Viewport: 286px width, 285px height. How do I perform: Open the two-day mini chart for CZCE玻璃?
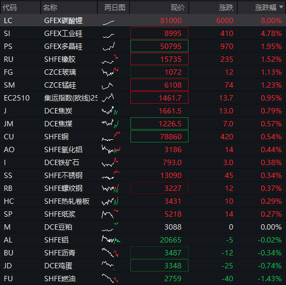click(110, 72)
